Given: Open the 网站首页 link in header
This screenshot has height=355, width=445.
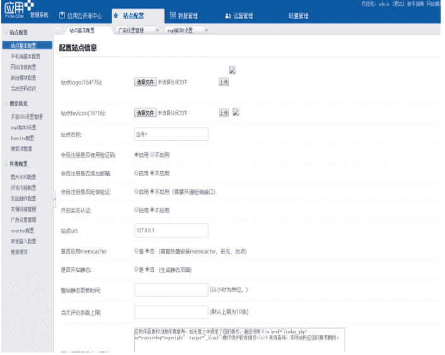Looking at the screenshot, I should [434, 4].
